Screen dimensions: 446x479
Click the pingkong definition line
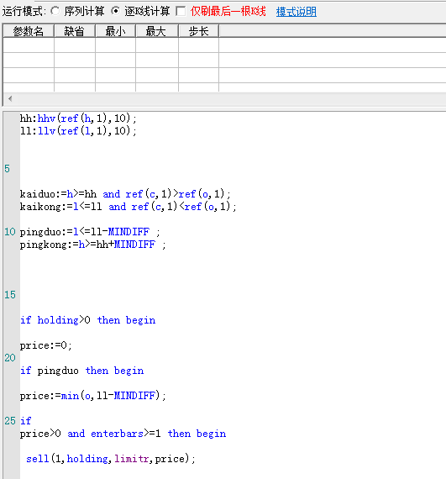coord(92,245)
